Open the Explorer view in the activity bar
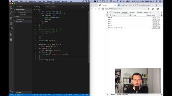 coord(11,7)
